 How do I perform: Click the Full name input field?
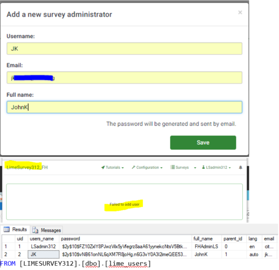[x=124, y=107]
